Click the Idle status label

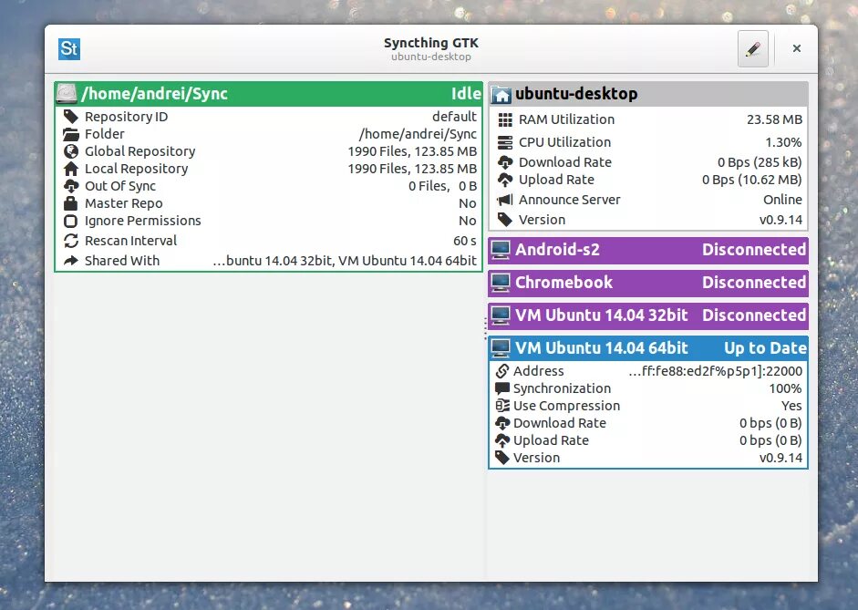tap(466, 94)
